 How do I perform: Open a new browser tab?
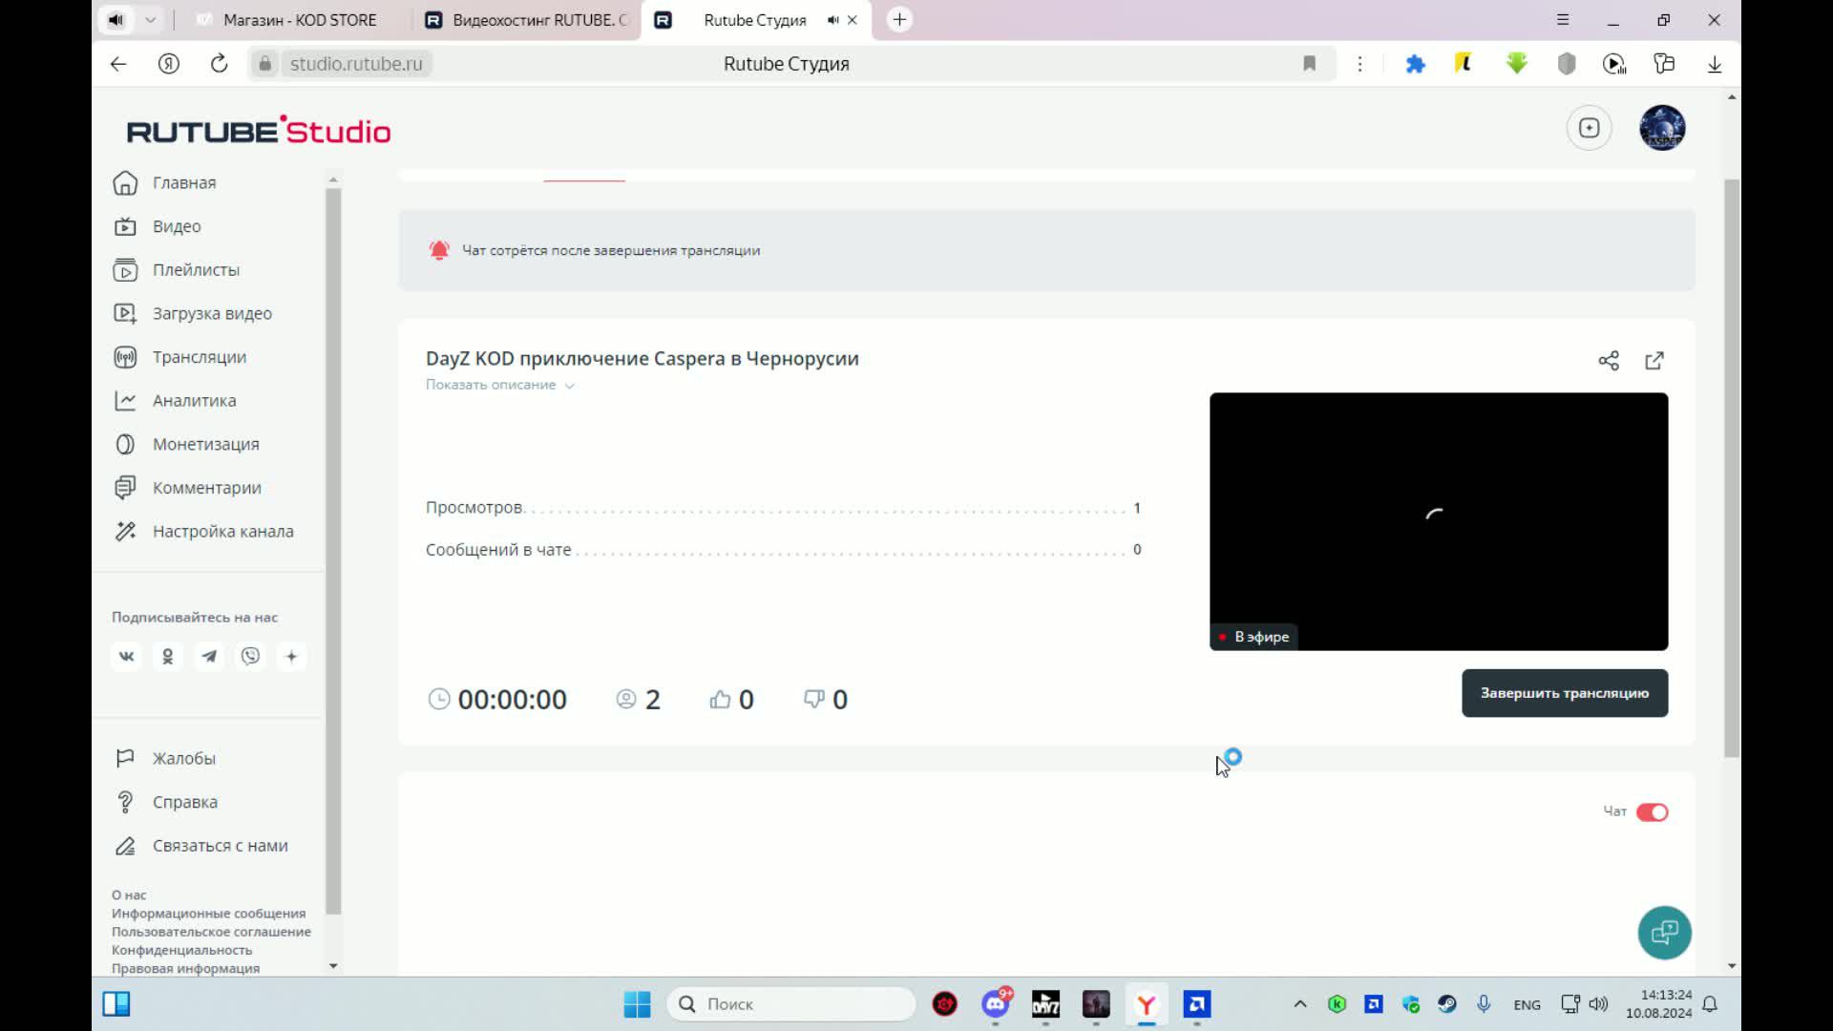pos(899,20)
